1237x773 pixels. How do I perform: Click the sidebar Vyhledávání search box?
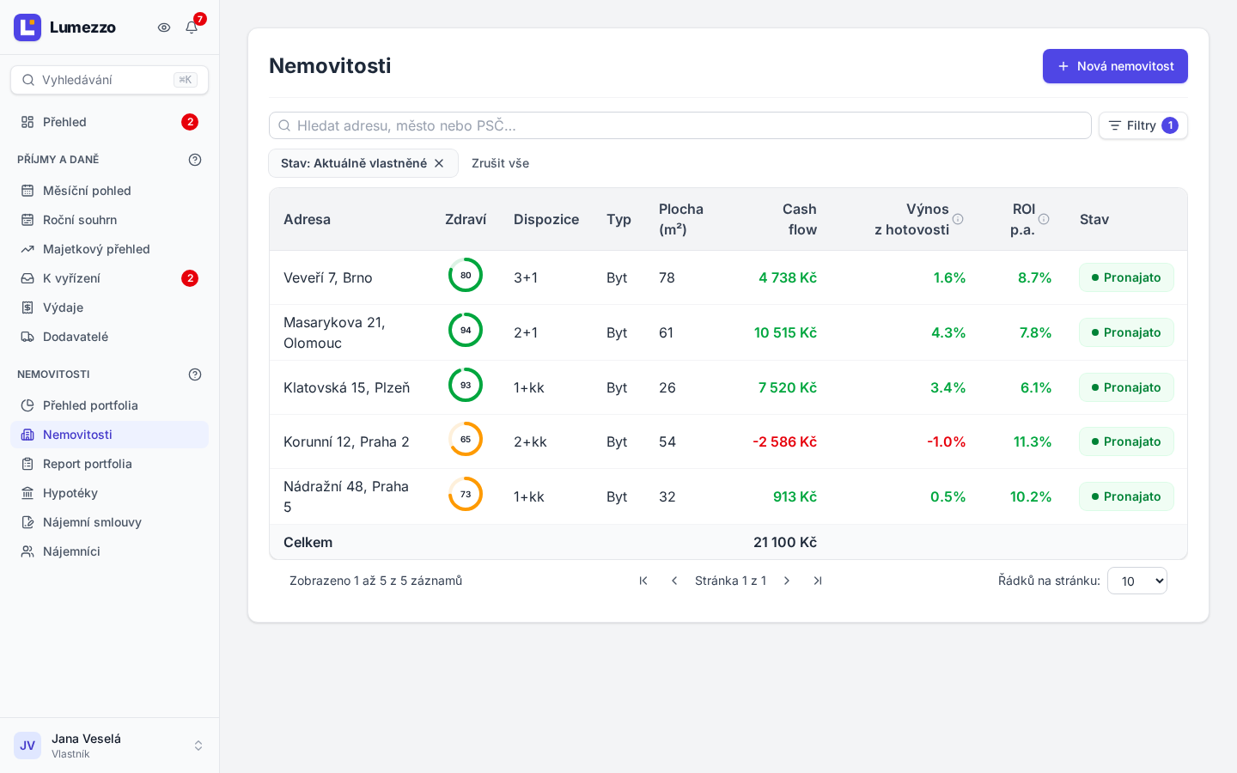[109, 80]
